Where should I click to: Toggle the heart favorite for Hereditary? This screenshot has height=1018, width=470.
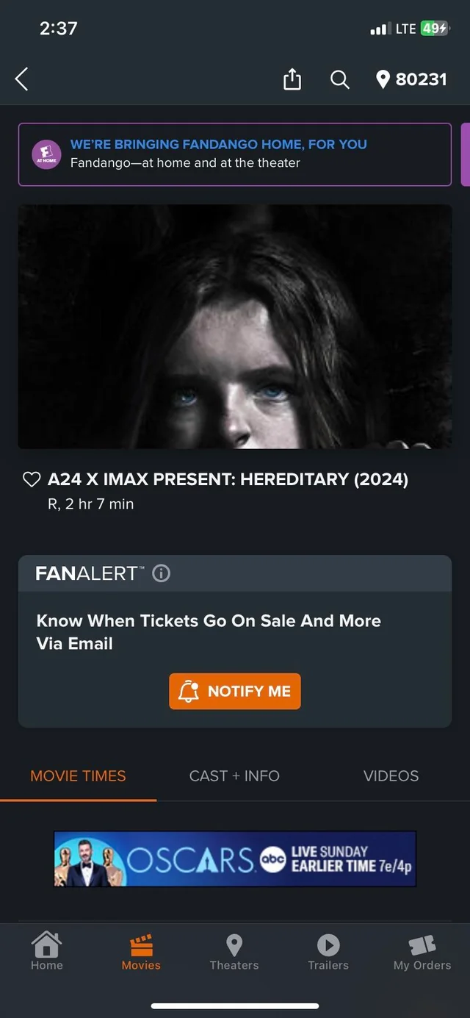point(32,480)
